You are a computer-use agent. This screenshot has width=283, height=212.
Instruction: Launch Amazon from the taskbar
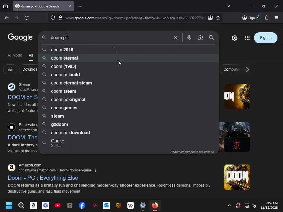[x=33, y=205]
